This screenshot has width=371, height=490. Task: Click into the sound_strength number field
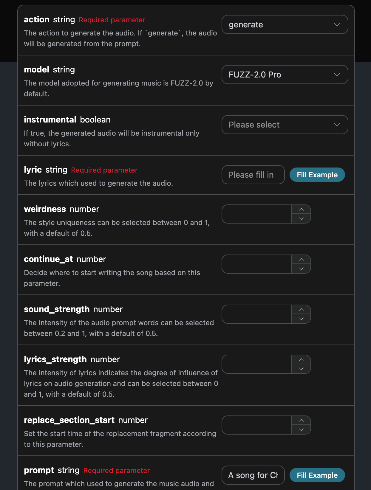256,314
